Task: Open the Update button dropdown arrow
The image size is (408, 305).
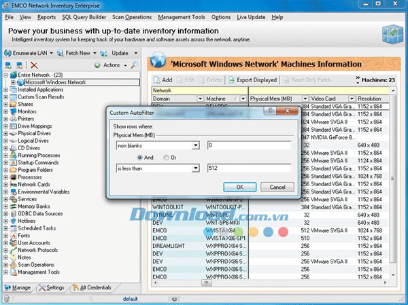Action: (x=135, y=53)
